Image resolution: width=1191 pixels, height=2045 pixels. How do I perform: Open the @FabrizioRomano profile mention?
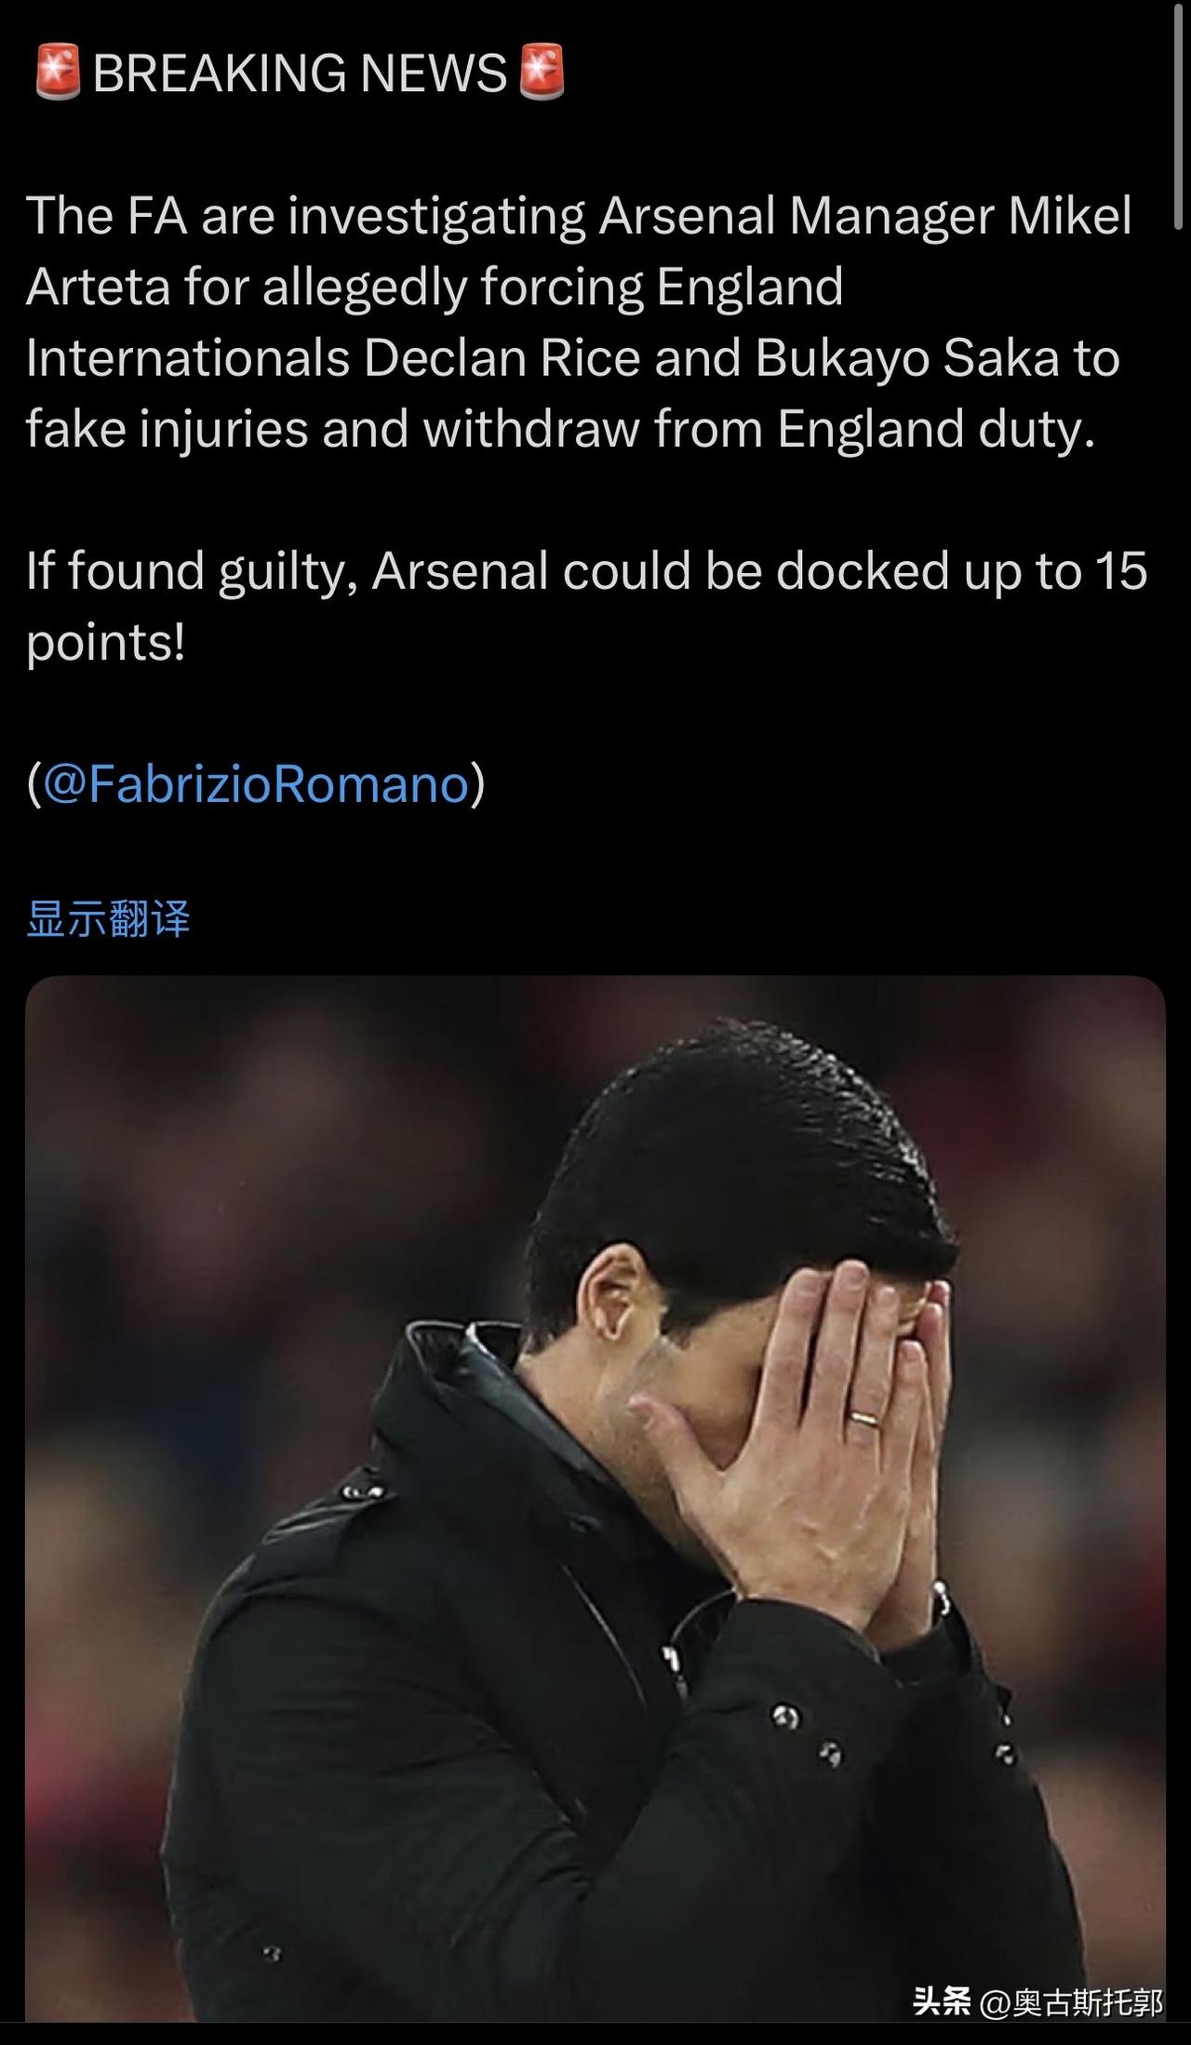[x=256, y=783]
